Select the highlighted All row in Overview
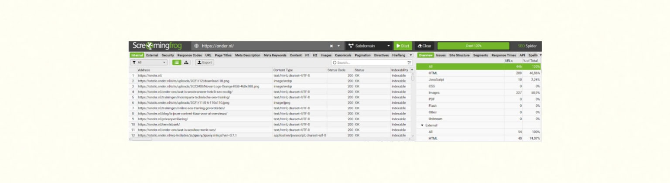 (x=479, y=67)
